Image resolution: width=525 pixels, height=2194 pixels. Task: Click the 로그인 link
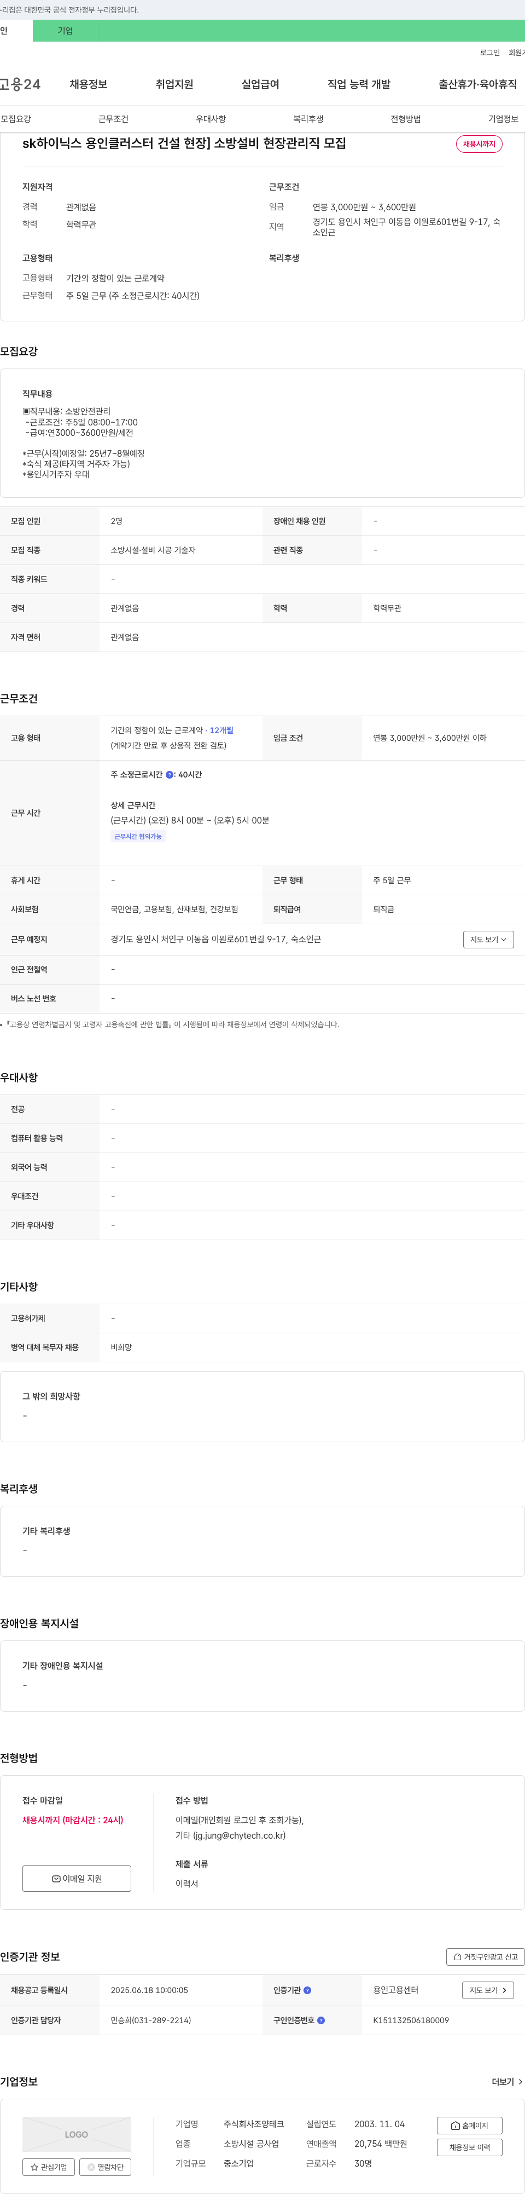pyautogui.click(x=490, y=53)
